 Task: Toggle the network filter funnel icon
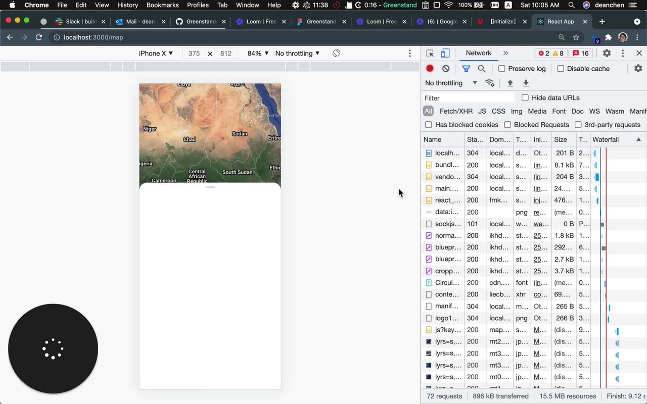pos(466,69)
